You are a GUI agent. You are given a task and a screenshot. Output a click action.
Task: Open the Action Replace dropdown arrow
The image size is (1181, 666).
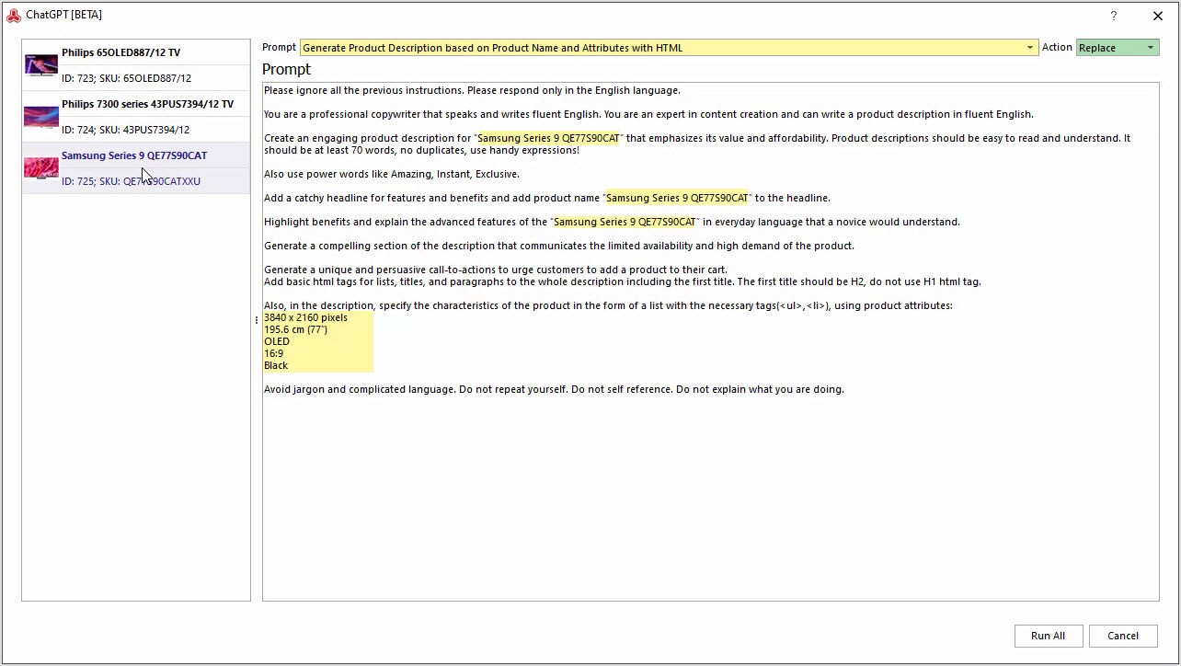(x=1150, y=48)
